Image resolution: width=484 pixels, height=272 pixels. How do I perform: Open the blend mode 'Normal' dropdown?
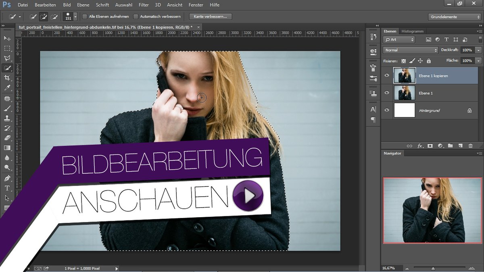(410, 50)
